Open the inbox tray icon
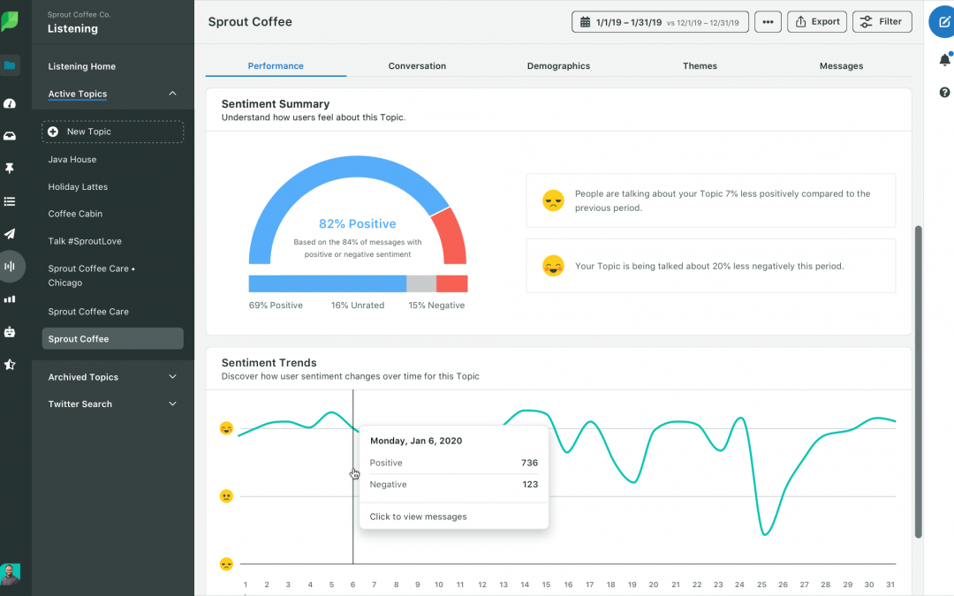This screenshot has height=596, width=954. 10,136
